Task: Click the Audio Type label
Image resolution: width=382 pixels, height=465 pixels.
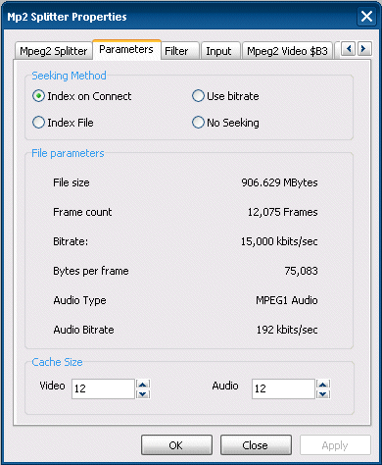Action: click(x=79, y=300)
